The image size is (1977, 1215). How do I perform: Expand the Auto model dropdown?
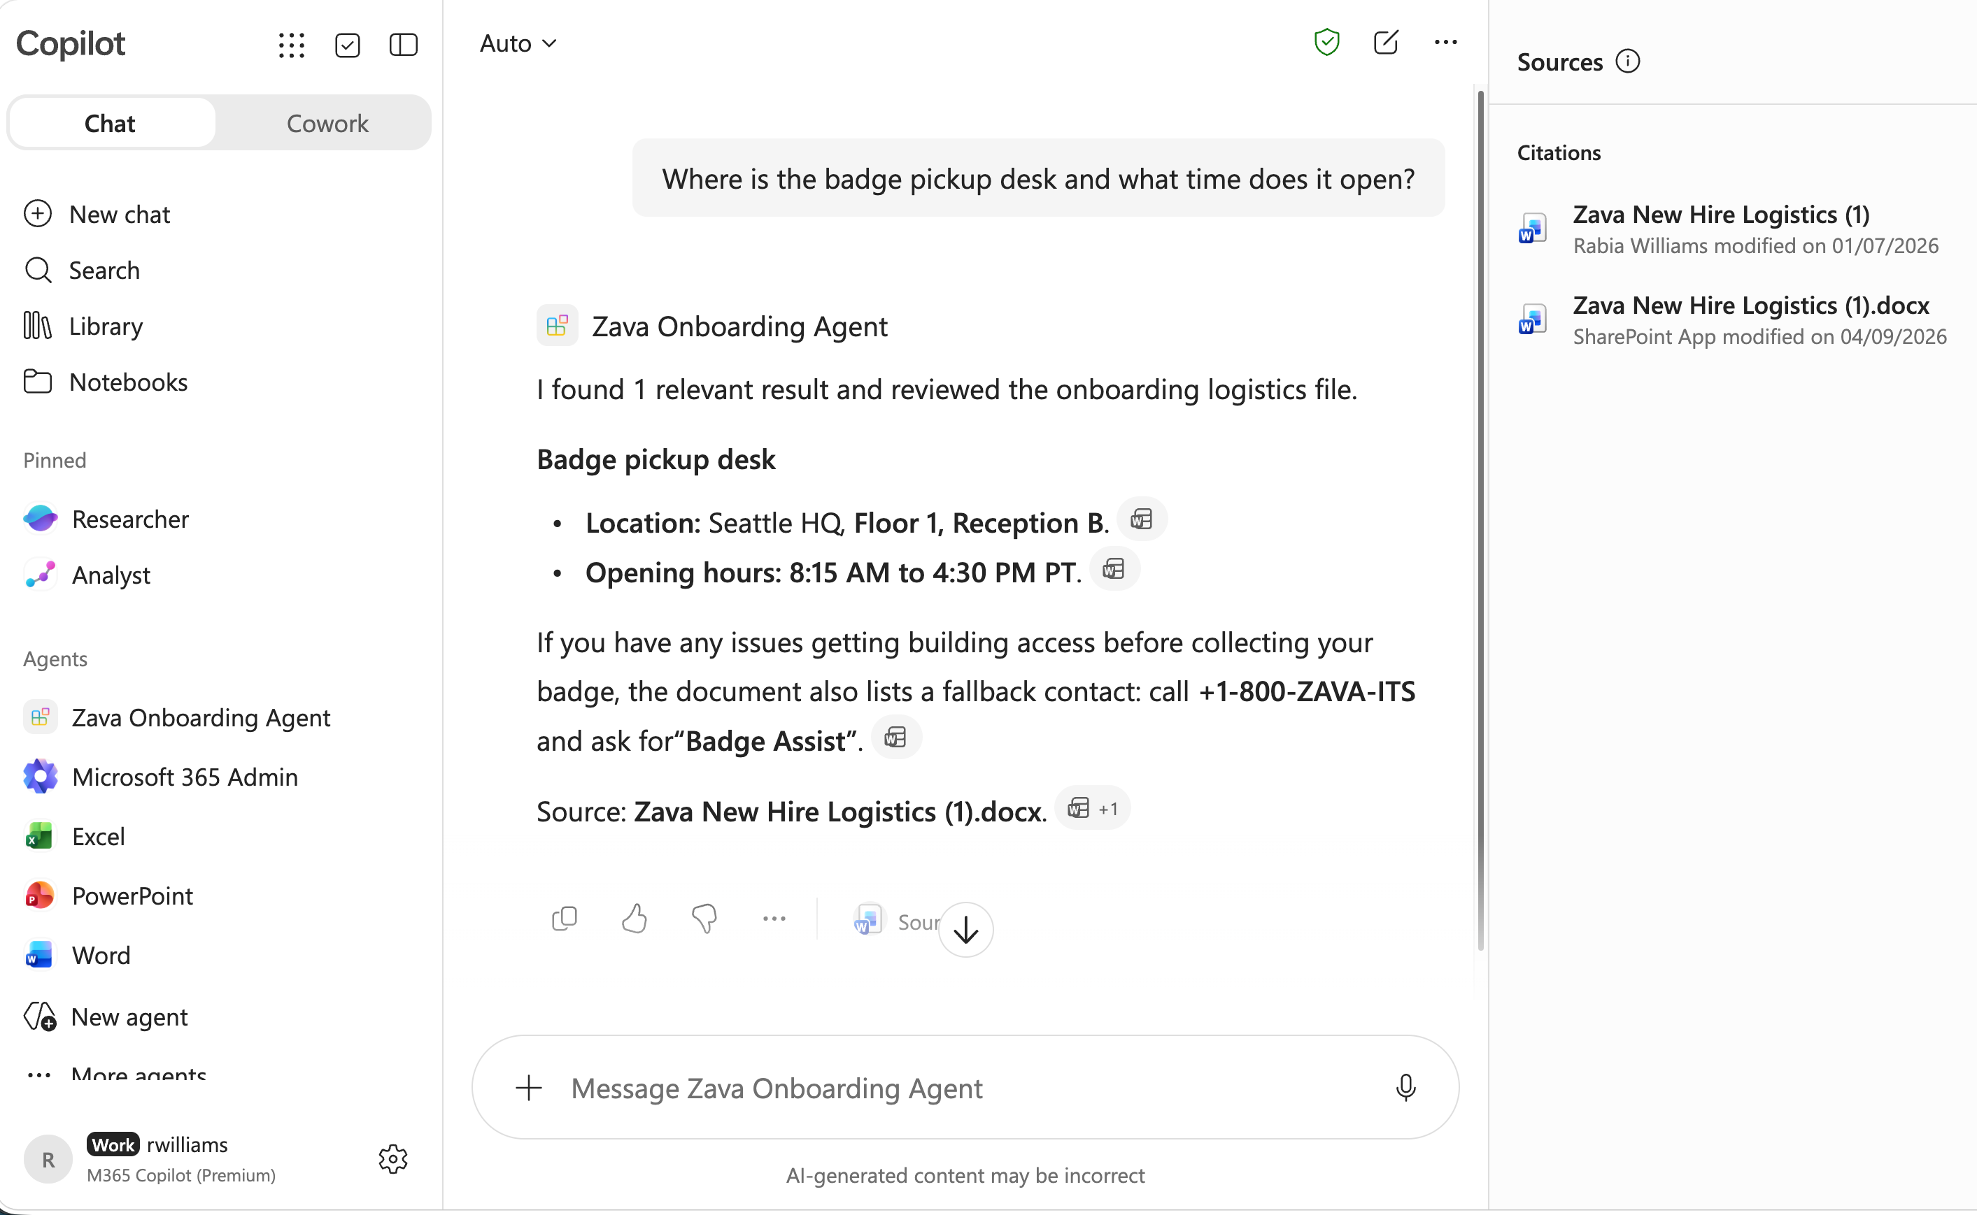(x=518, y=43)
